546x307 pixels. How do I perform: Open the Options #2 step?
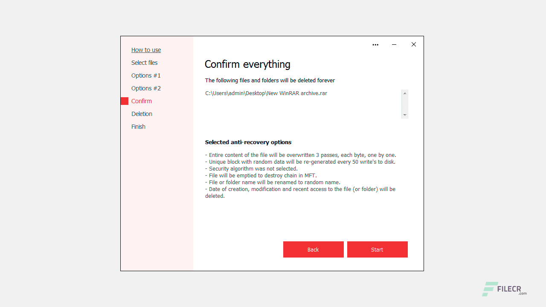pyautogui.click(x=146, y=88)
